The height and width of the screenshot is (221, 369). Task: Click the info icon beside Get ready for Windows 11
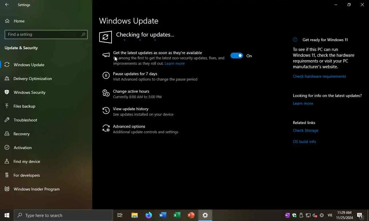pos(295,40)
